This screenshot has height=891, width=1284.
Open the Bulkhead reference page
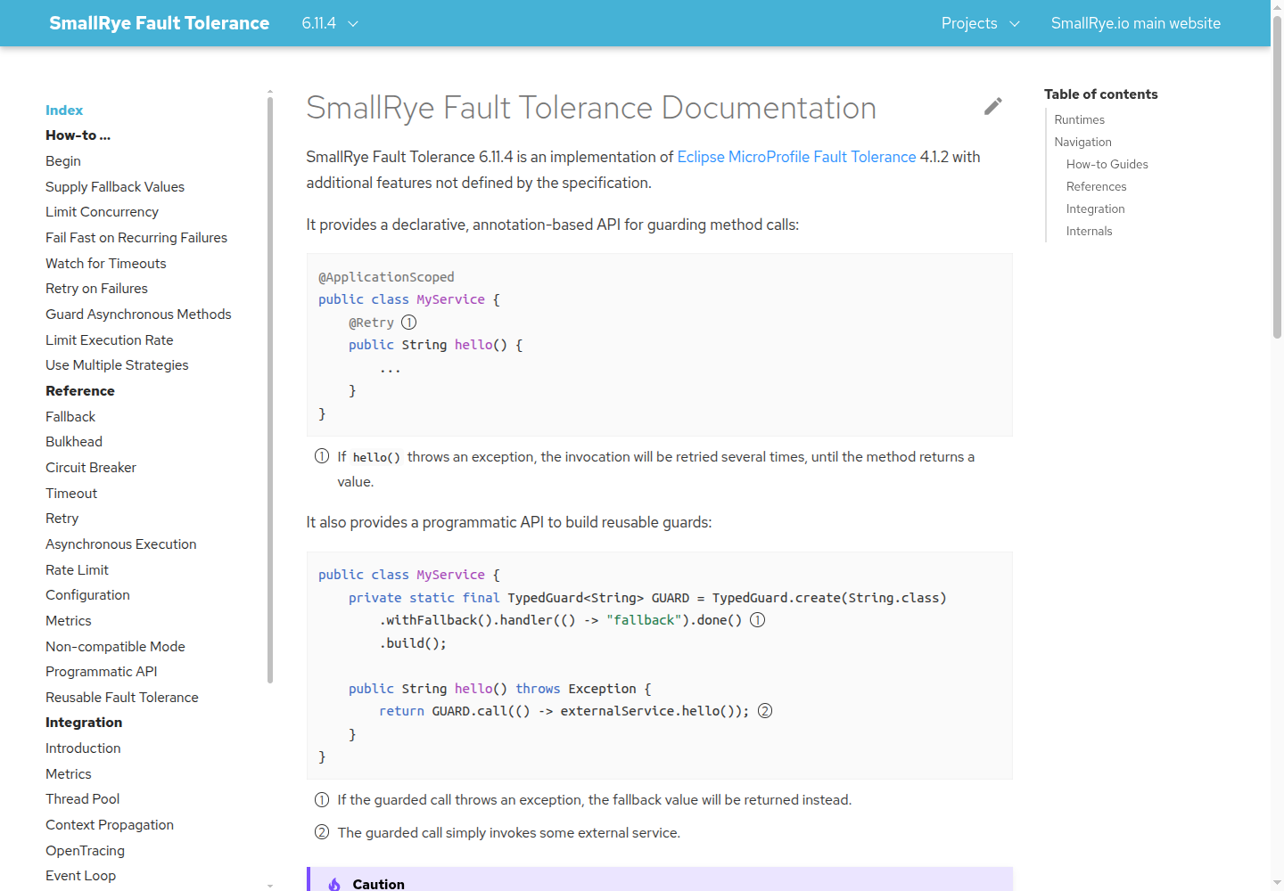coord(74,442)
